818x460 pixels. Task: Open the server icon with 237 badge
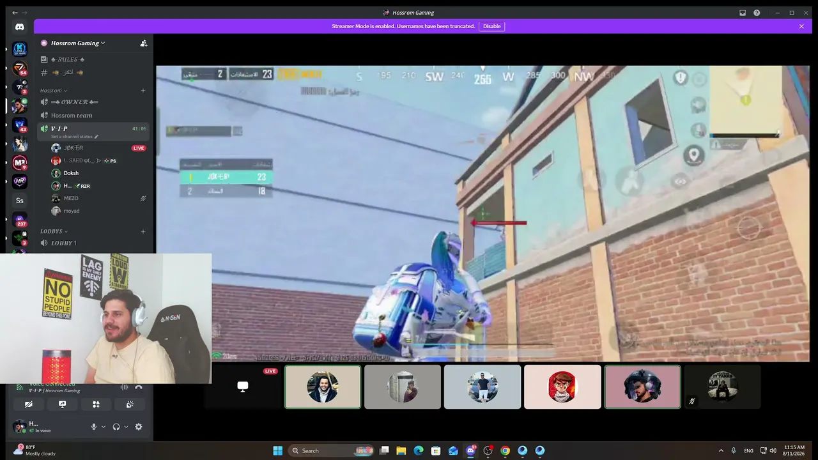coord(20,219)
